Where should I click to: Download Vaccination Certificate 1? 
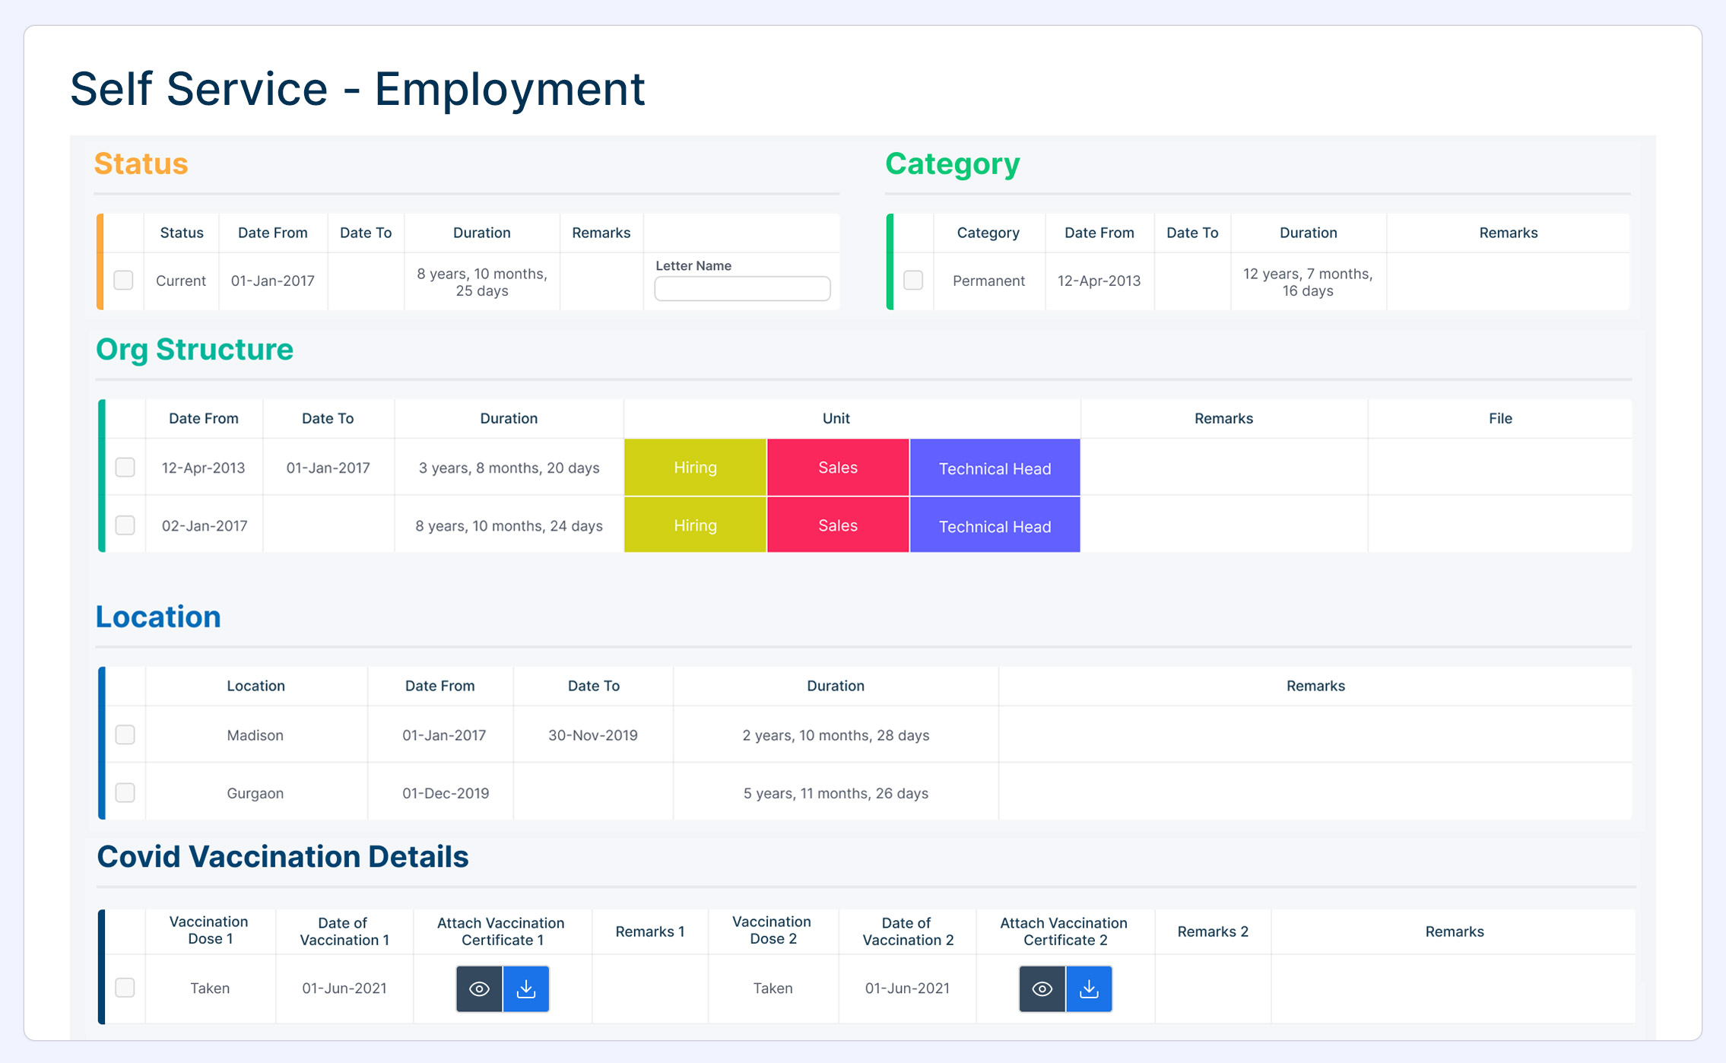[x=526, y=988]
